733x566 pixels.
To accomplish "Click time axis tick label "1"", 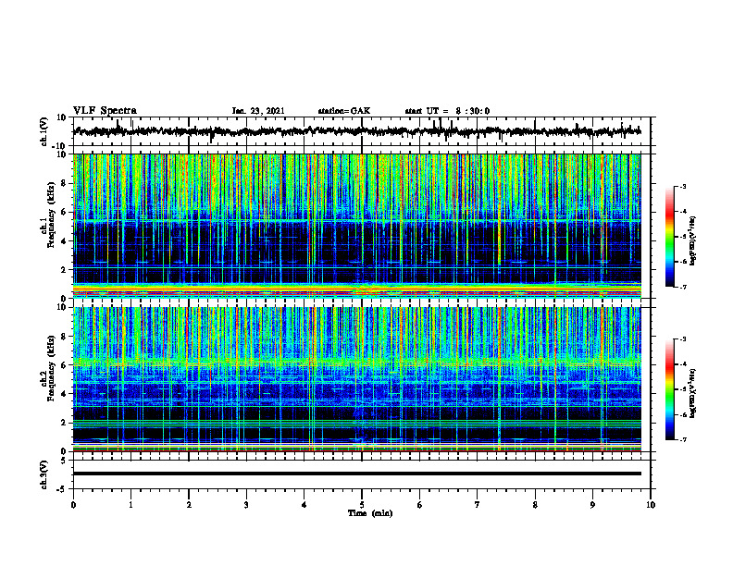I will [x=130, y=505].
